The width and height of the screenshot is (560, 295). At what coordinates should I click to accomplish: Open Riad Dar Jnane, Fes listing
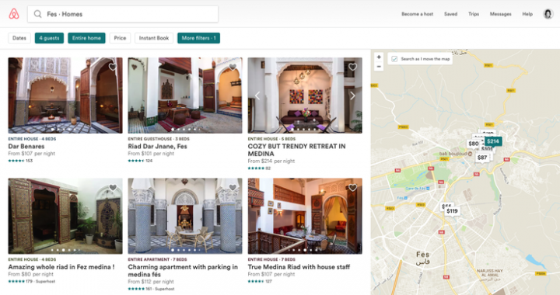coord(157,147)
